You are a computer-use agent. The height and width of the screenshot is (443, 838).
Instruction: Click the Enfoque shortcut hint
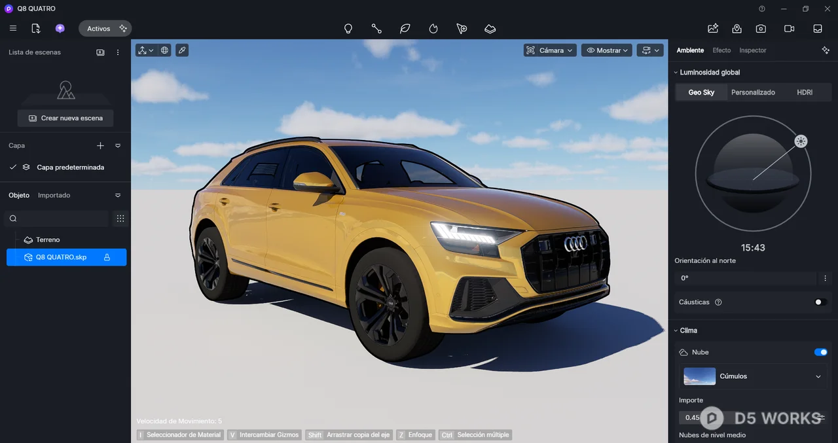416,434
